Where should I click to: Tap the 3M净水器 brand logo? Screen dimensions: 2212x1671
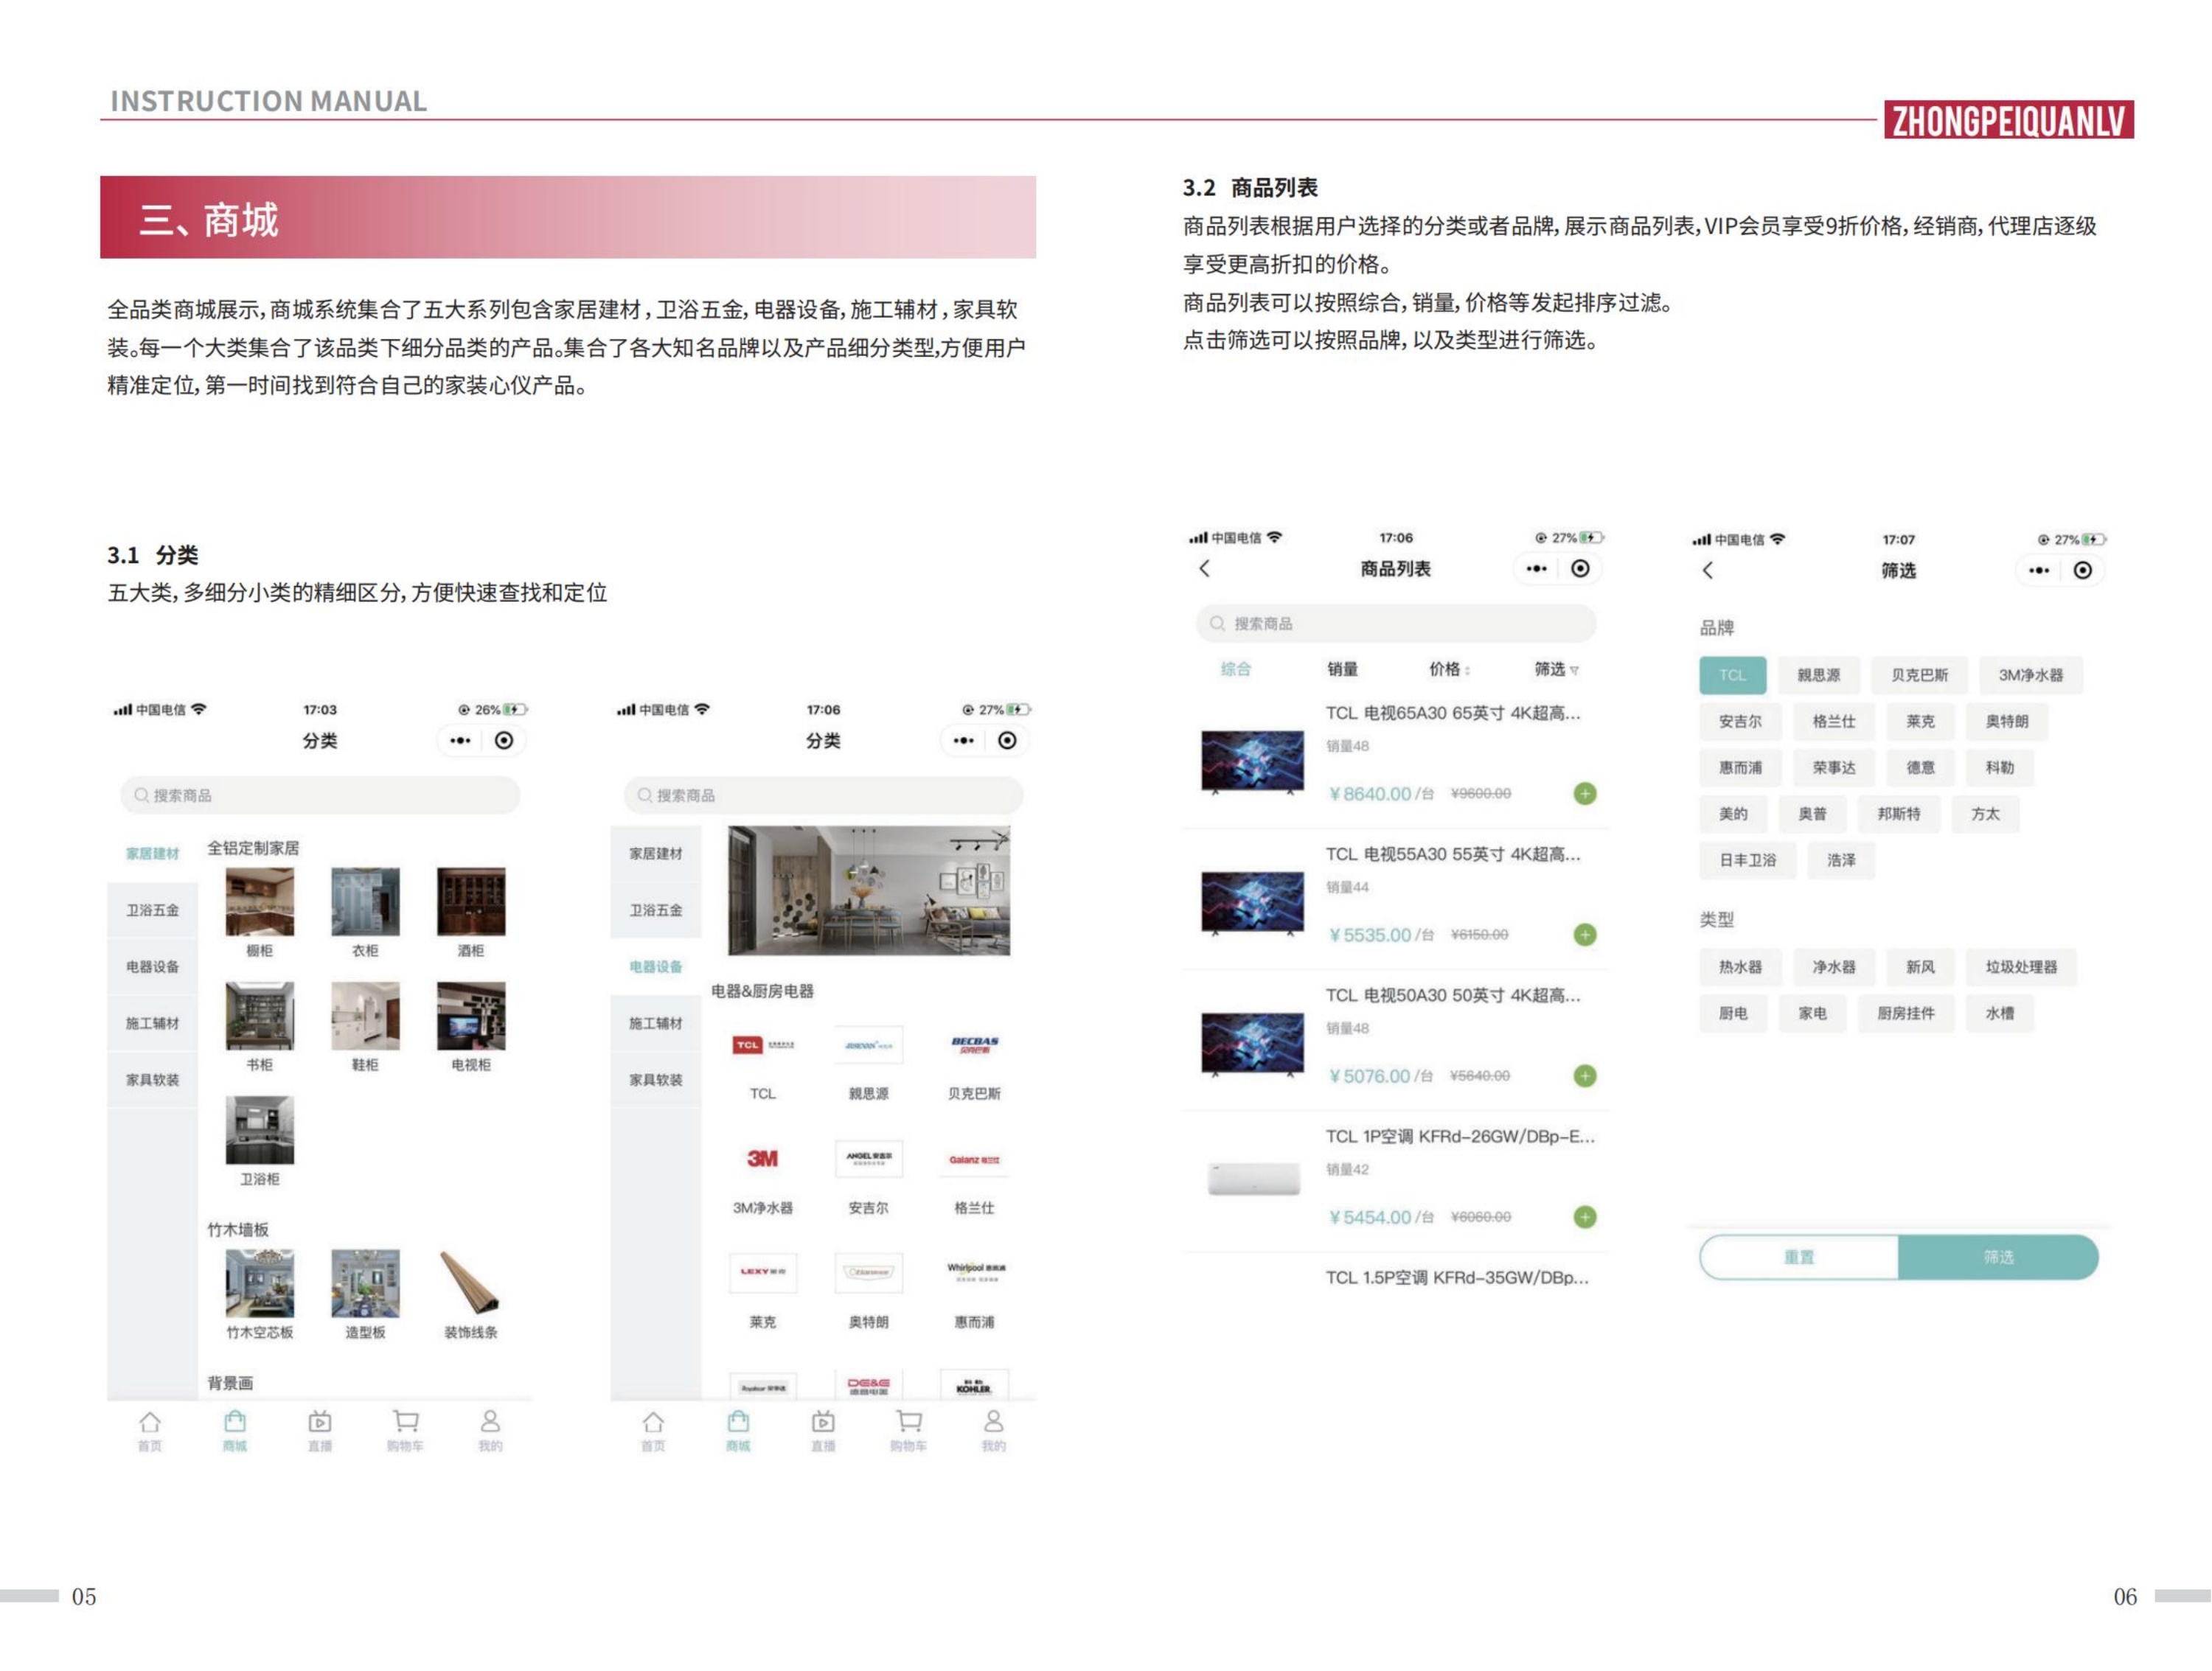coord(762,1159)
